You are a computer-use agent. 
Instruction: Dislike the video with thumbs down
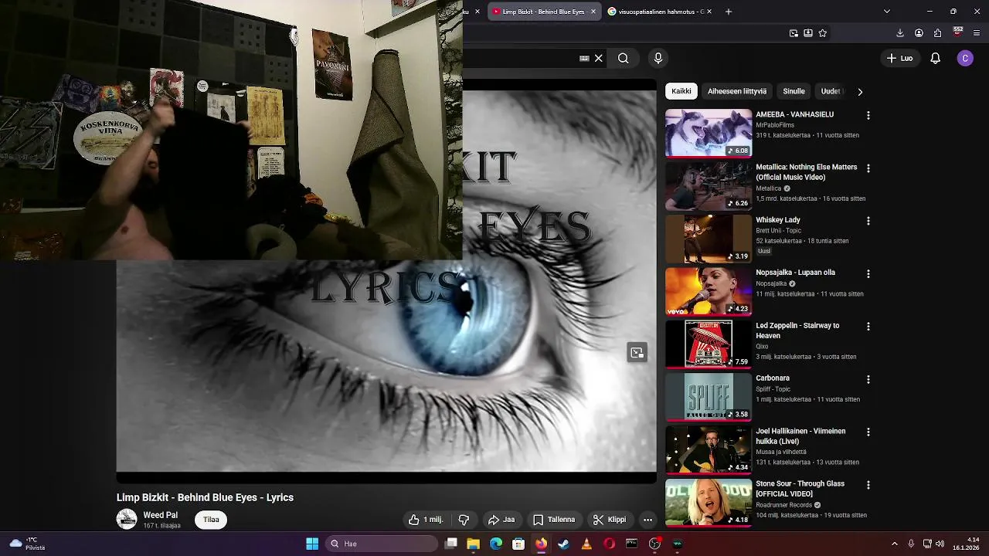(464, 520)
